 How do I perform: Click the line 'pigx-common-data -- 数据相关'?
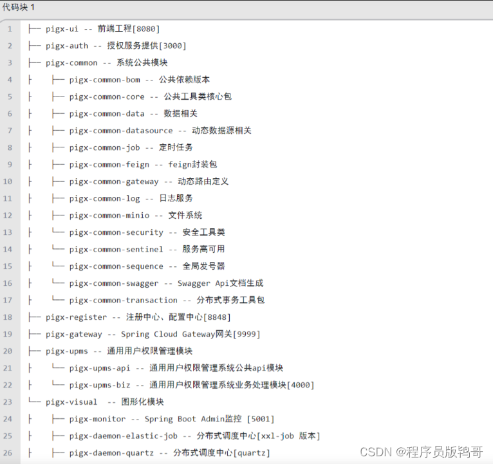[x=133, y=114]
